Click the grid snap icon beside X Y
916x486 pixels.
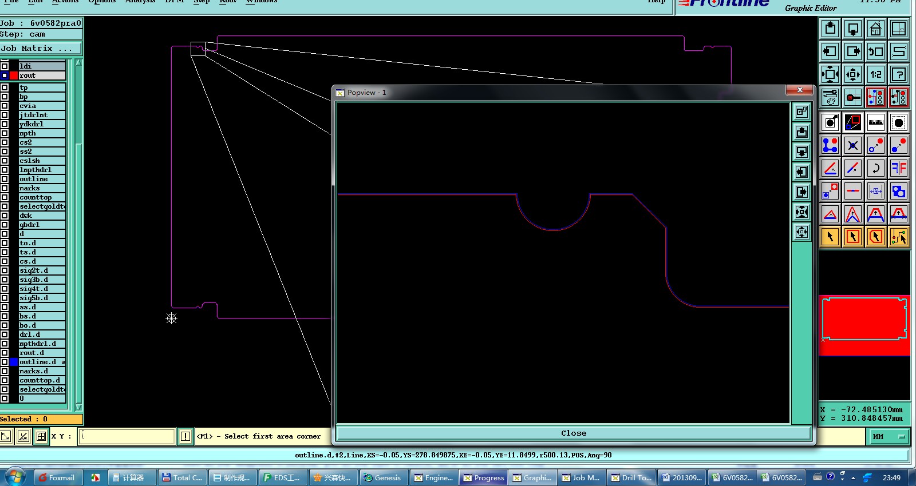coord(41,436)
